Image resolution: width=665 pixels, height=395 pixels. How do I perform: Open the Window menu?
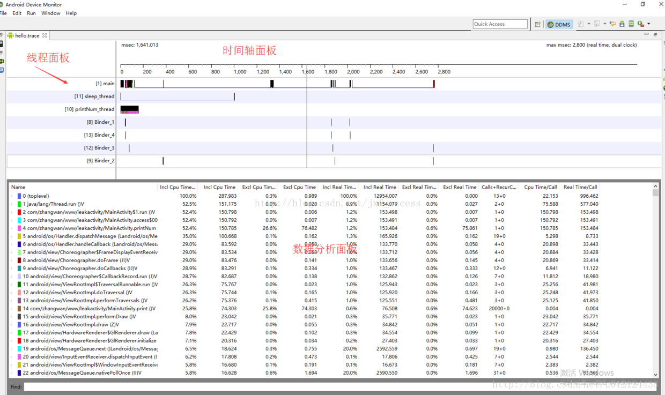[51, 13]
